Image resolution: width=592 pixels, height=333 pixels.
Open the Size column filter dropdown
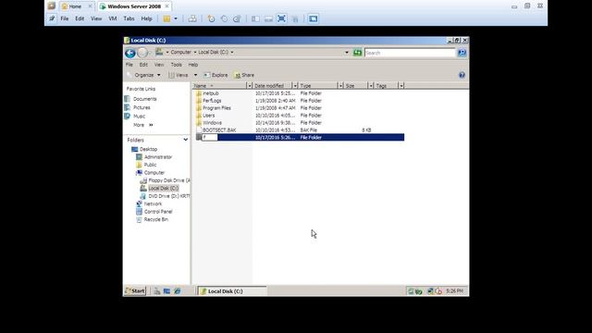tap(371, 86)
